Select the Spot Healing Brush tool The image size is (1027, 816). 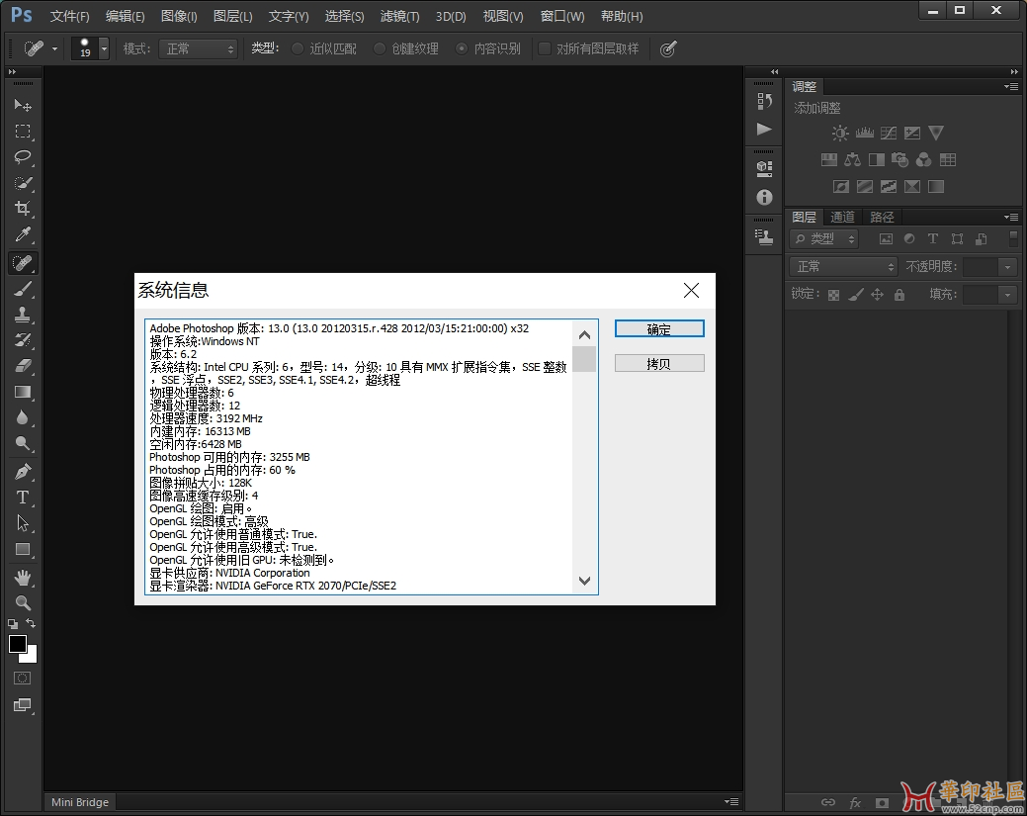click(x=23, y=263)
